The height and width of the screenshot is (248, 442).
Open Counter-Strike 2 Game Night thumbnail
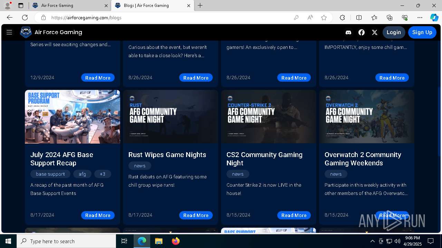tap(269, 117)
